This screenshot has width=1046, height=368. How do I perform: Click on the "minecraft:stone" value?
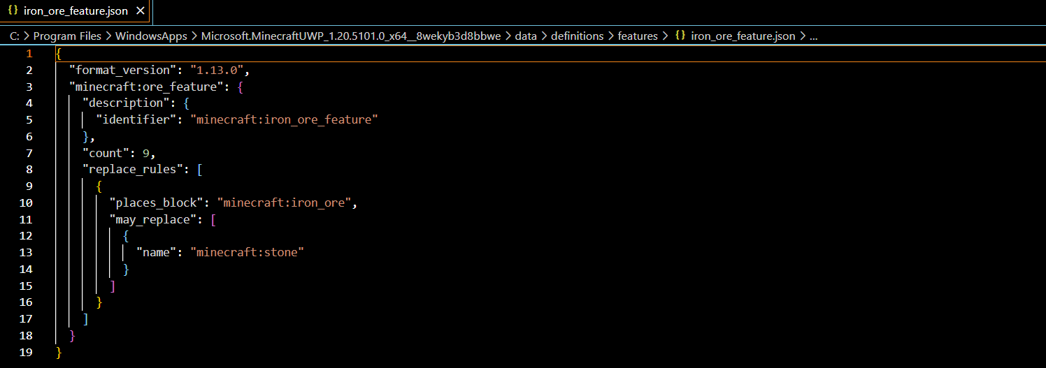point(248,252)
